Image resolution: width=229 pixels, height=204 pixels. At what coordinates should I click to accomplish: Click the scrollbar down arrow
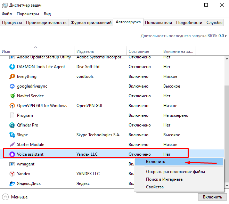click(x=227, y=186)
